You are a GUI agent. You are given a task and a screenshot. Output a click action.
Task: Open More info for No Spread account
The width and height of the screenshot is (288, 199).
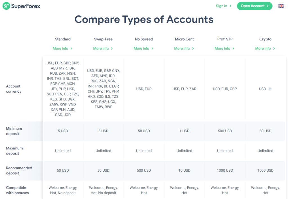click(x=144, y=48)
